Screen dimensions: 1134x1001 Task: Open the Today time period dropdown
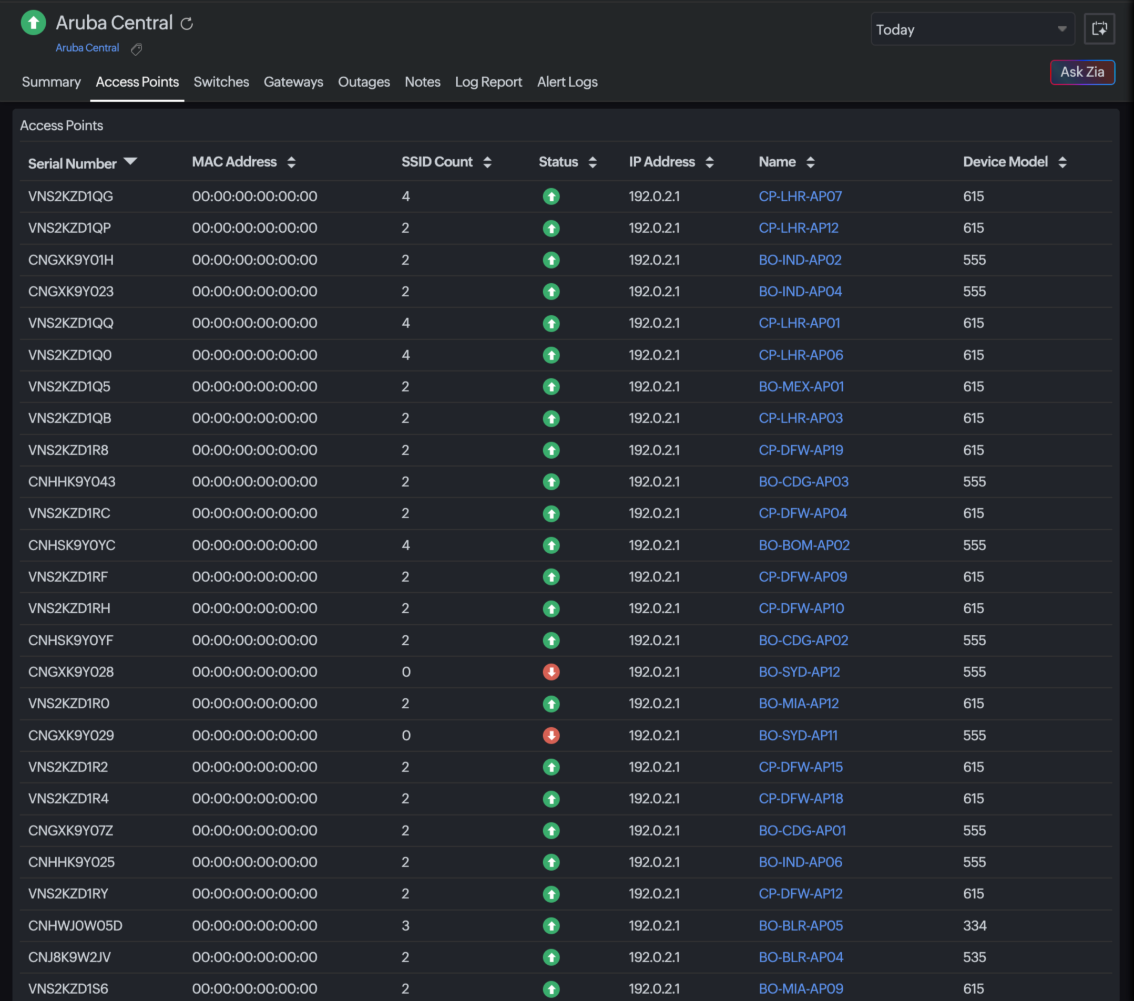[972, 29]
